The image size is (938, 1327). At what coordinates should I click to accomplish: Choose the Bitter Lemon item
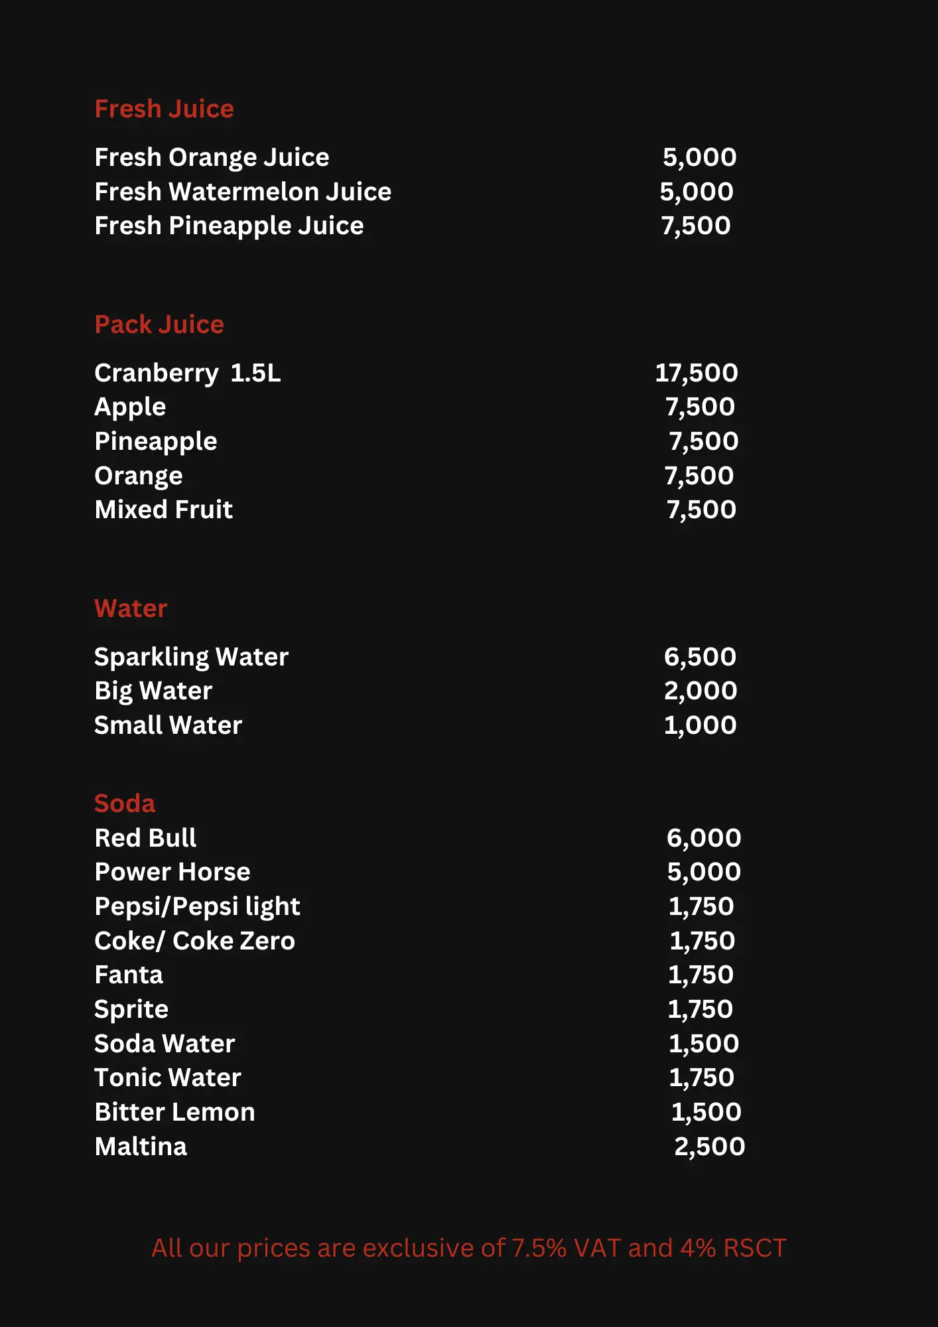point(174,1112)
